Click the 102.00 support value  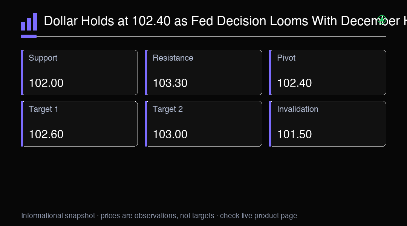click(x=46, y=83)
